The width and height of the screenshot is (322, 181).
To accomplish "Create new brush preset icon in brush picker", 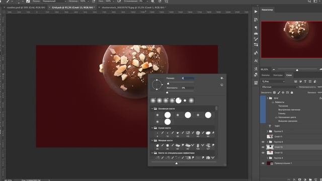I will point(222,85).
